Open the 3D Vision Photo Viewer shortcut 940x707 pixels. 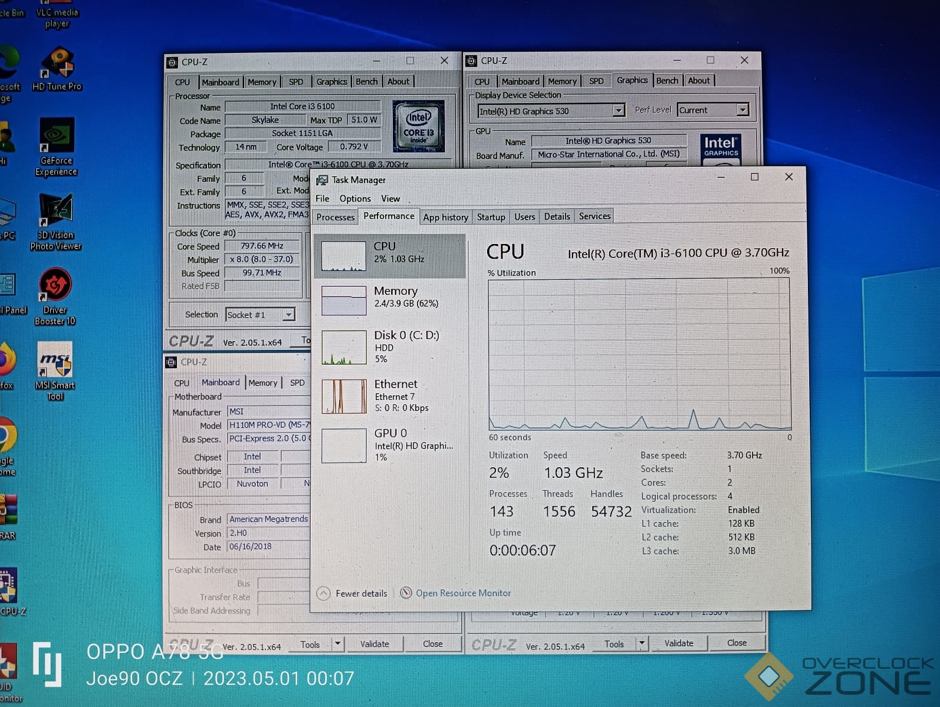(x=56, y=222)
